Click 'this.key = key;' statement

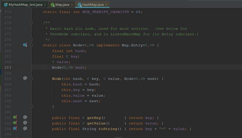click(x=79, y=90)
